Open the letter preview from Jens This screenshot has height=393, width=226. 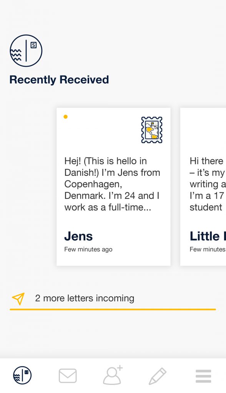(113, 187)
